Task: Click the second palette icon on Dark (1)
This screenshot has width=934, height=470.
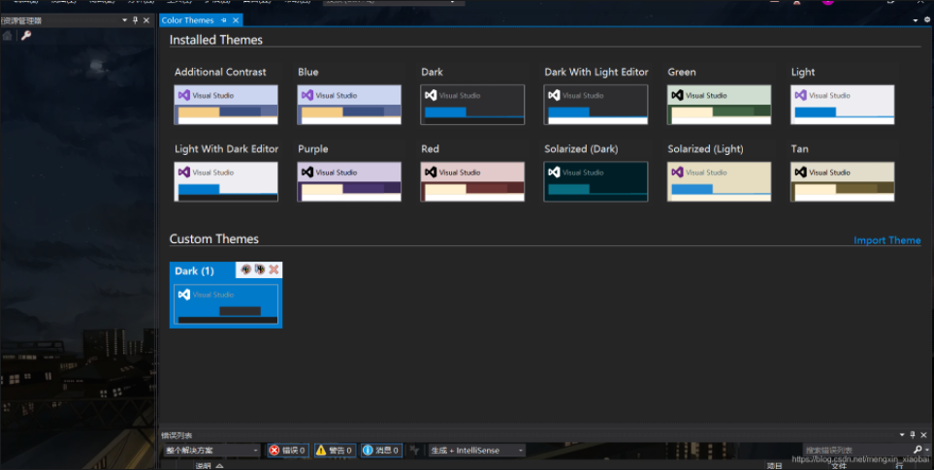Action: (260, 269)
